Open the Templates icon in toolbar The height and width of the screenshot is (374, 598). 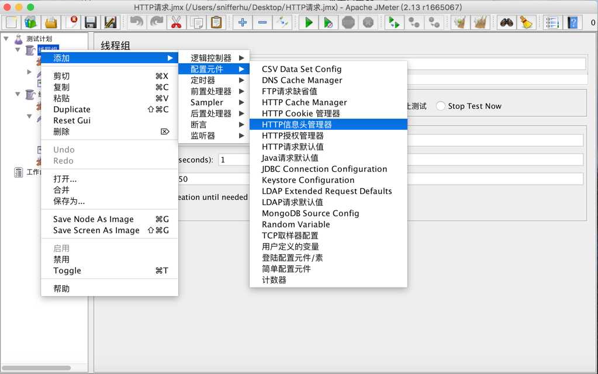click(31, 22)
